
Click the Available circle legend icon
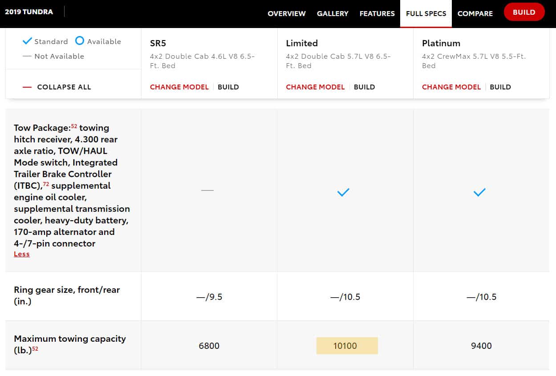coord(79,41)
